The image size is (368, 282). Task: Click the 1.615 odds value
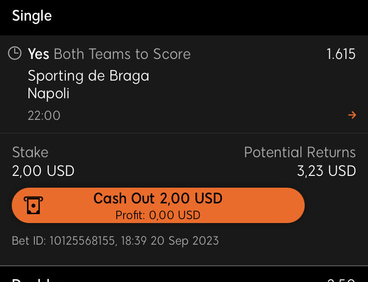point(341,54)
